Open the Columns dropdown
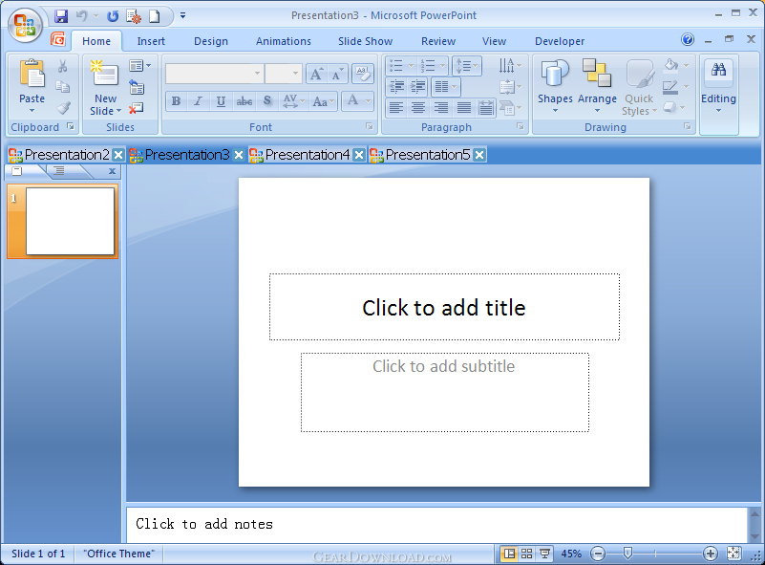This screenshot has width=765, height=565. coord(446,87)
